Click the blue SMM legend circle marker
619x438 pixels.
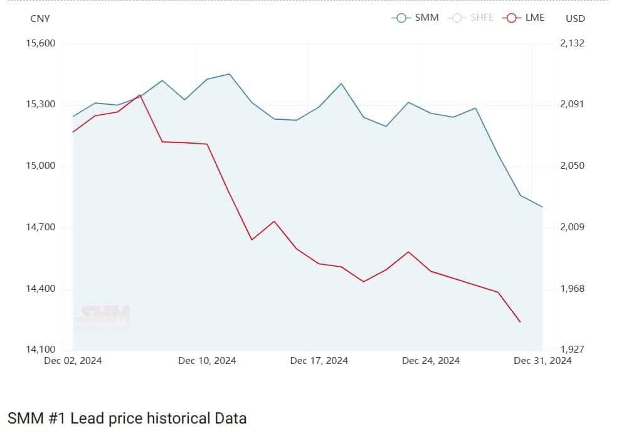point(401,18)
